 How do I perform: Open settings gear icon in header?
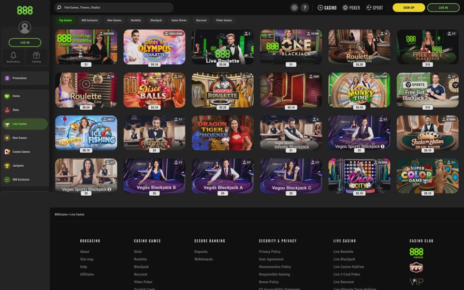294,8
